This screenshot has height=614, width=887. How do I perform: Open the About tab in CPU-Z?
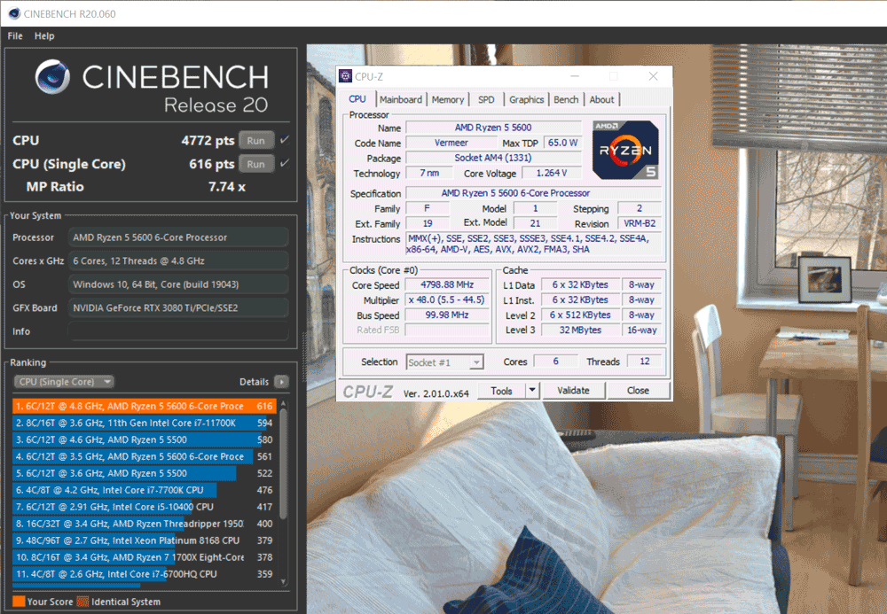point(601,99)
